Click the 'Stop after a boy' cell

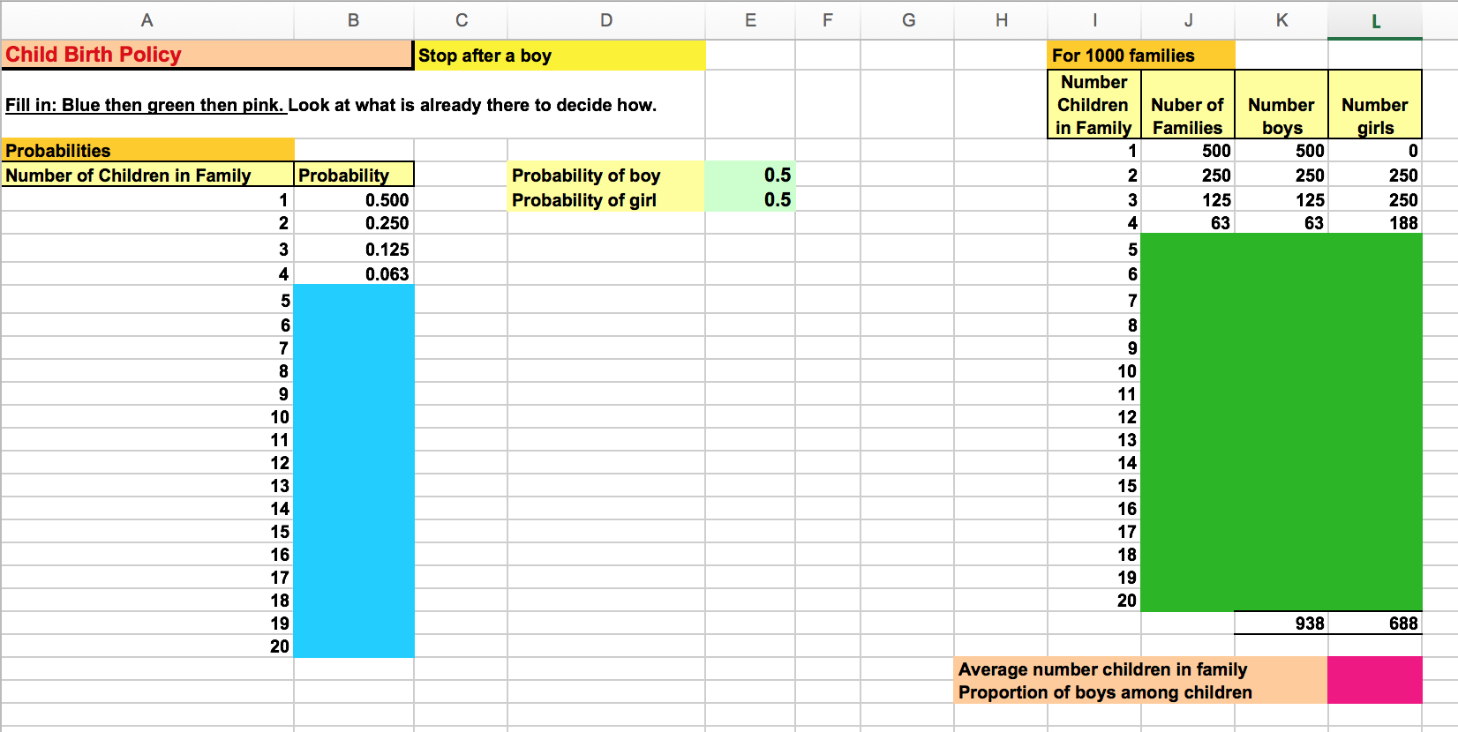point(560,55)
